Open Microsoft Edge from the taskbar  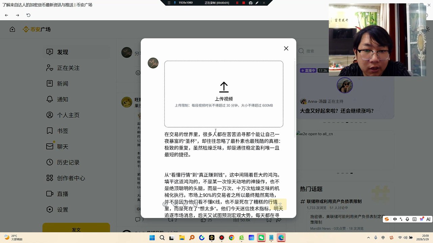click(281, 238)
